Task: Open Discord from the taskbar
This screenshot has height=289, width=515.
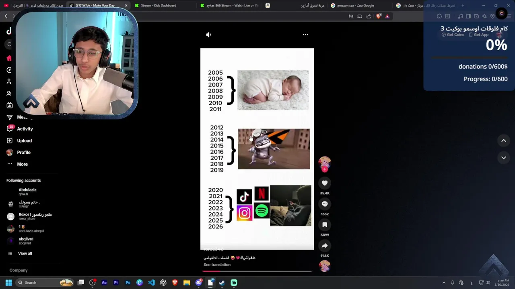Action: click(198, 283)
